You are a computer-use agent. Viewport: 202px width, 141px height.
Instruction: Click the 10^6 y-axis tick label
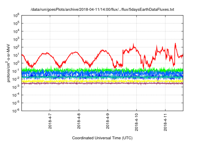[x=16, y=15]
